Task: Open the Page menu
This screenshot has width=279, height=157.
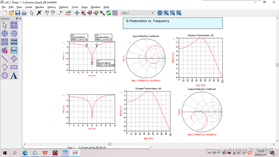Action: click(x=84, y=7)
